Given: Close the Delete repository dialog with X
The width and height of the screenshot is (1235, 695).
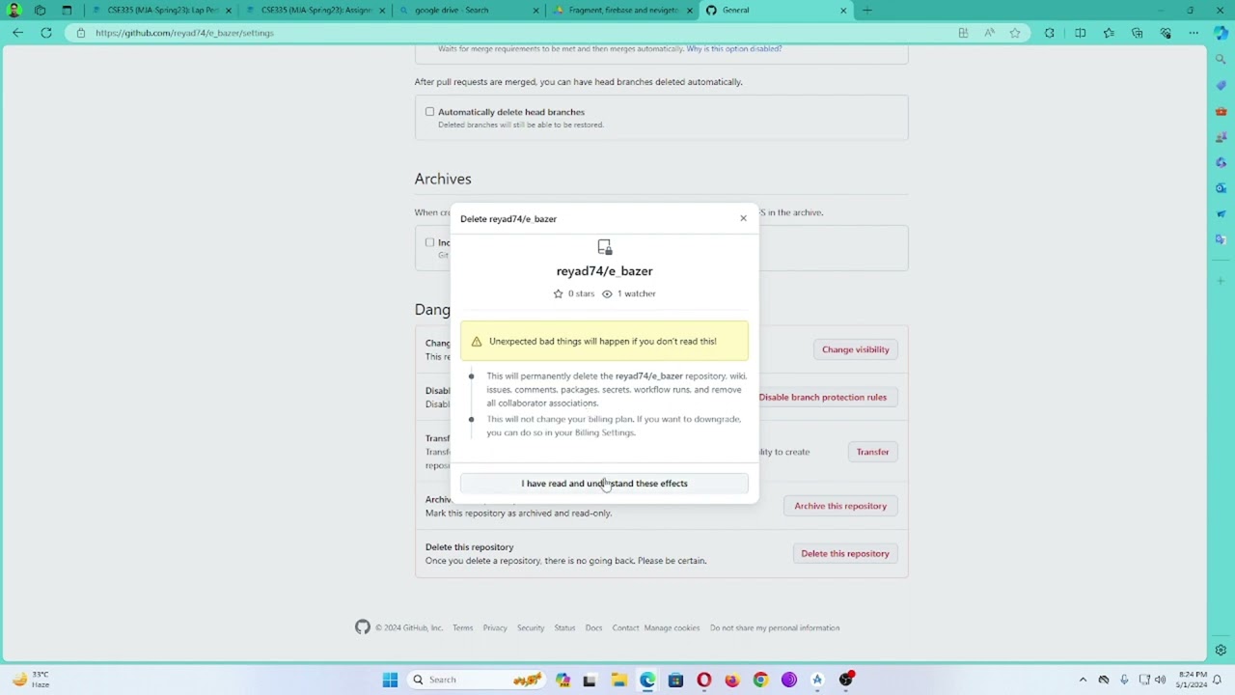Looking at the screenshot, I should pyautogui.click(x=743, y=218).
